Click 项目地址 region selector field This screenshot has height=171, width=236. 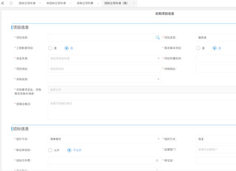click(x=105, y=69)
